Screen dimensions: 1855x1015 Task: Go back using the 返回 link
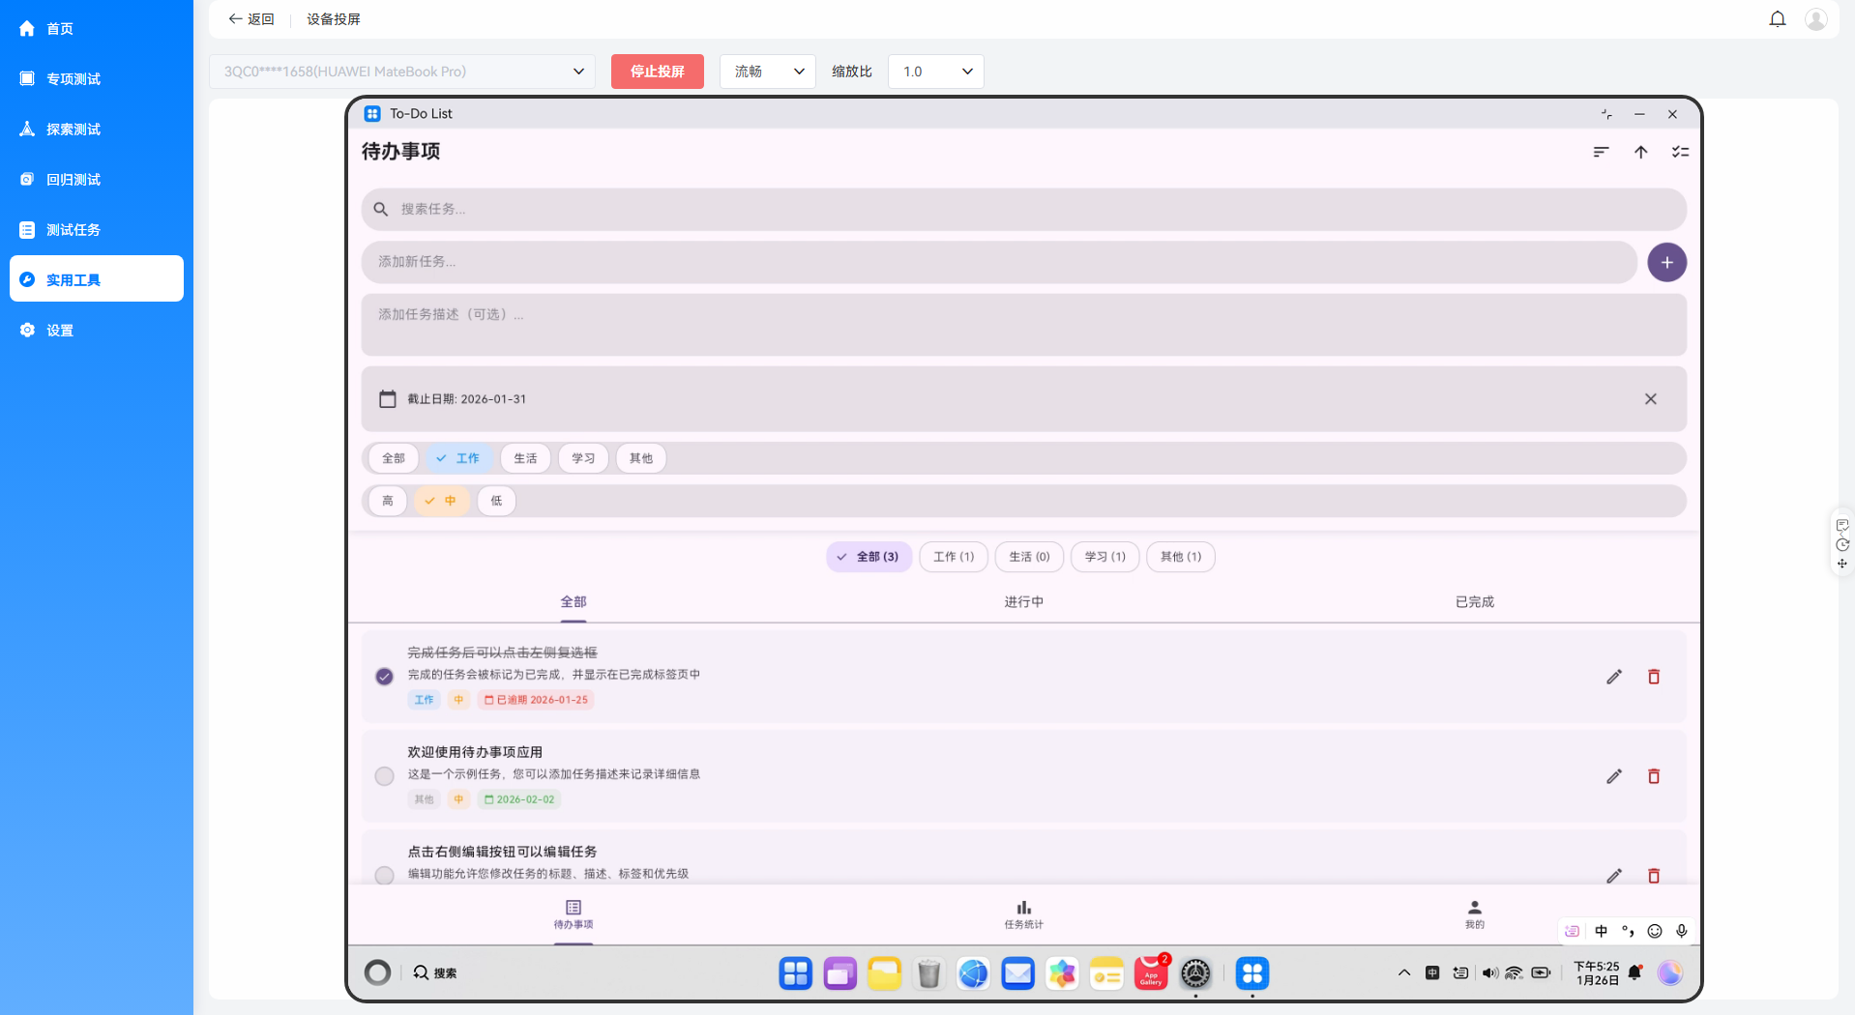(x=251, y=19)
